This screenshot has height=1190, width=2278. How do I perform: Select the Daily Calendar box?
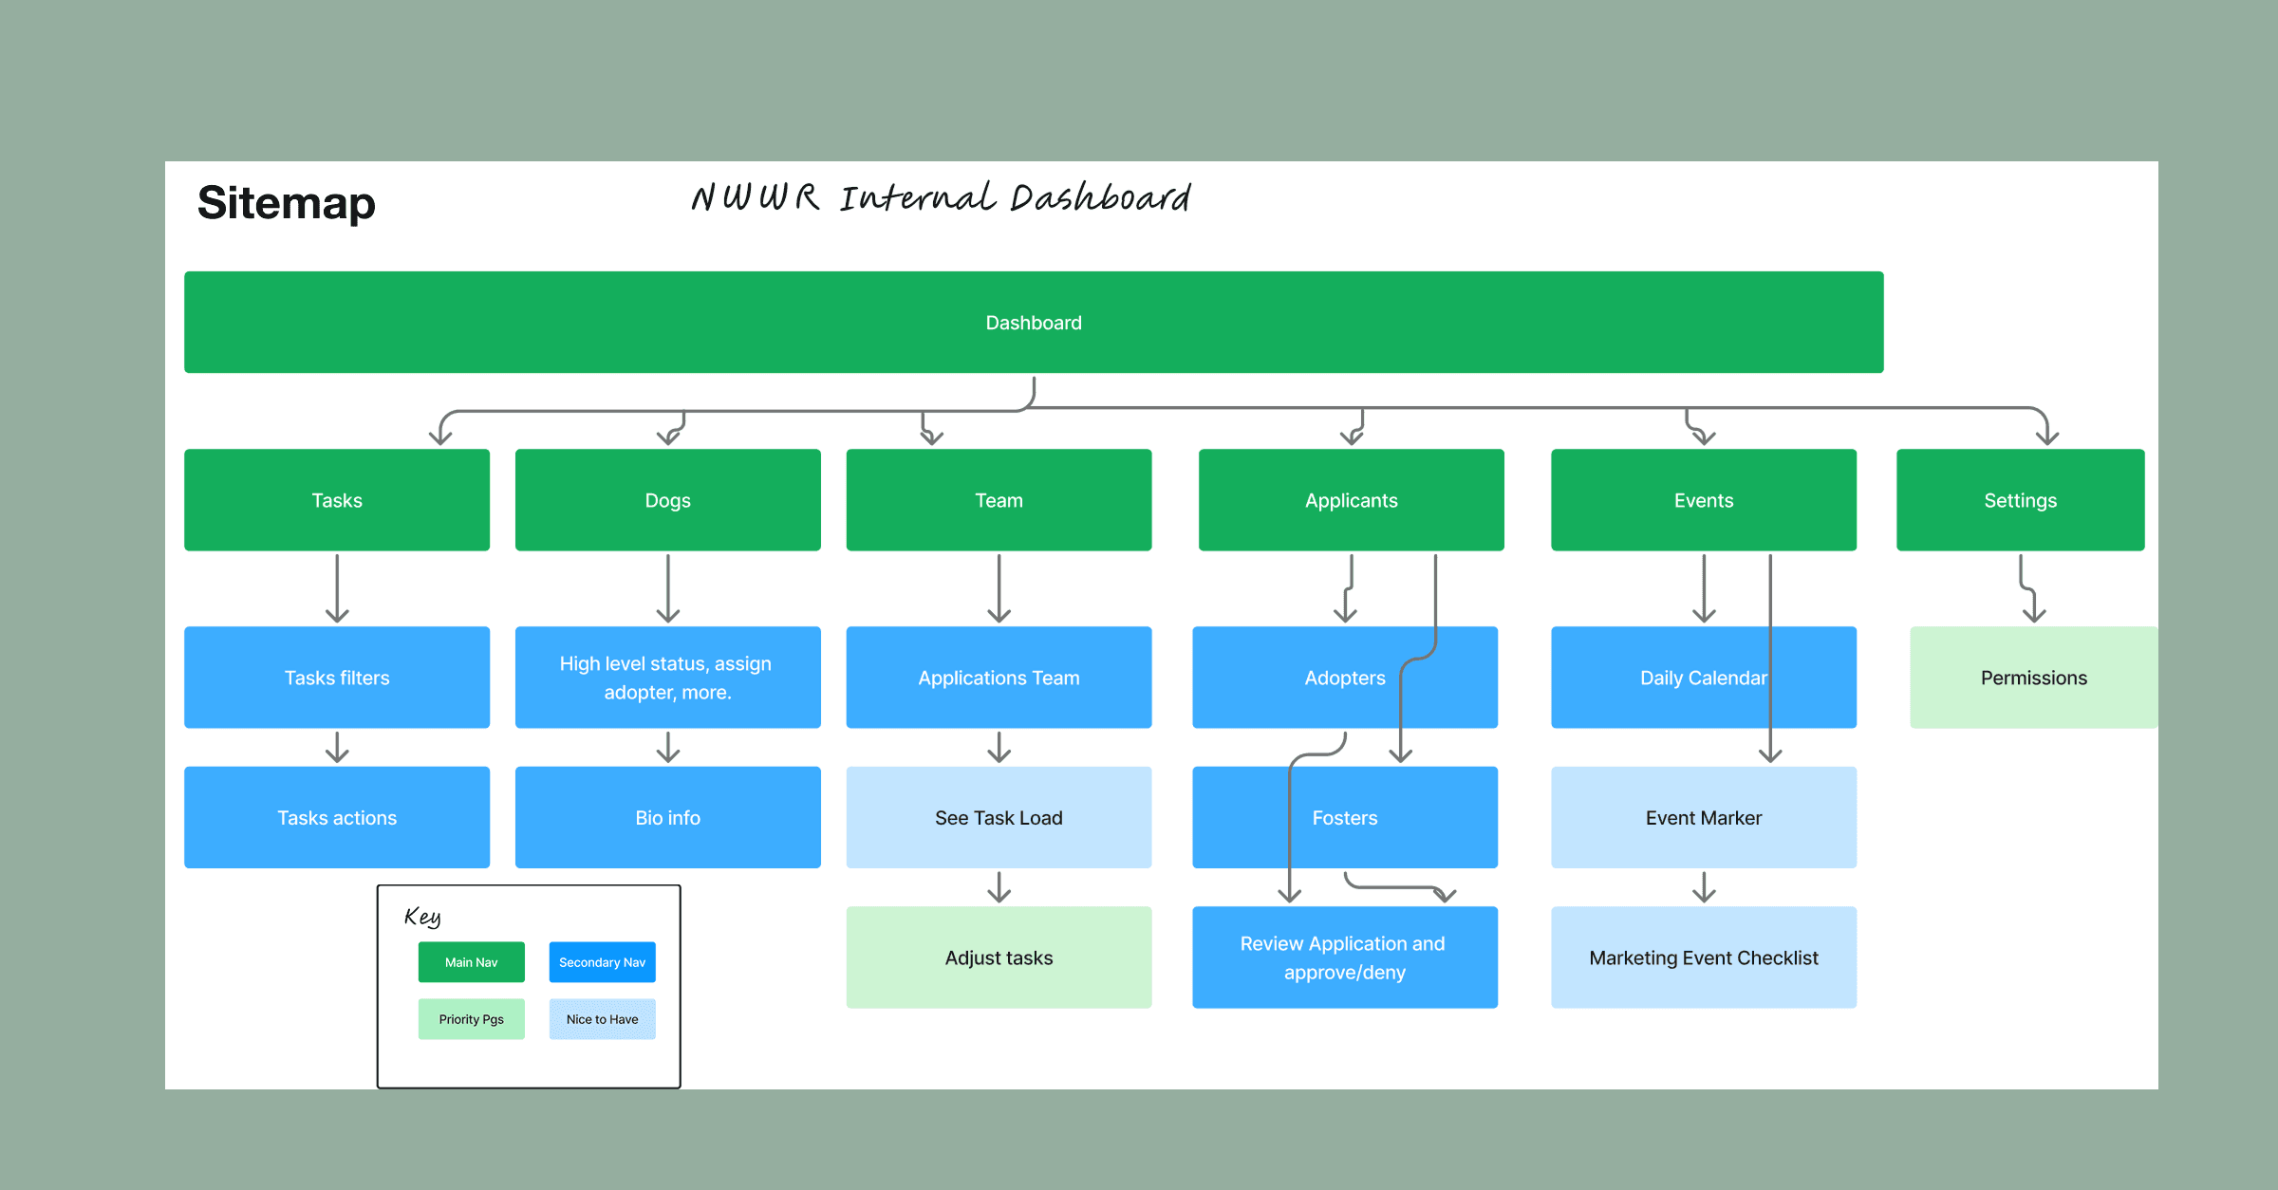click(1704, 678)
